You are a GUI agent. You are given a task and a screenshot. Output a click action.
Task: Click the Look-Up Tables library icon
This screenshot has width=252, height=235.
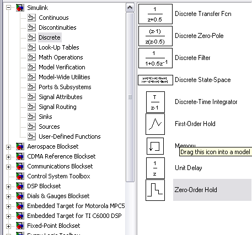pyautogui.click(x=31, y=47)
